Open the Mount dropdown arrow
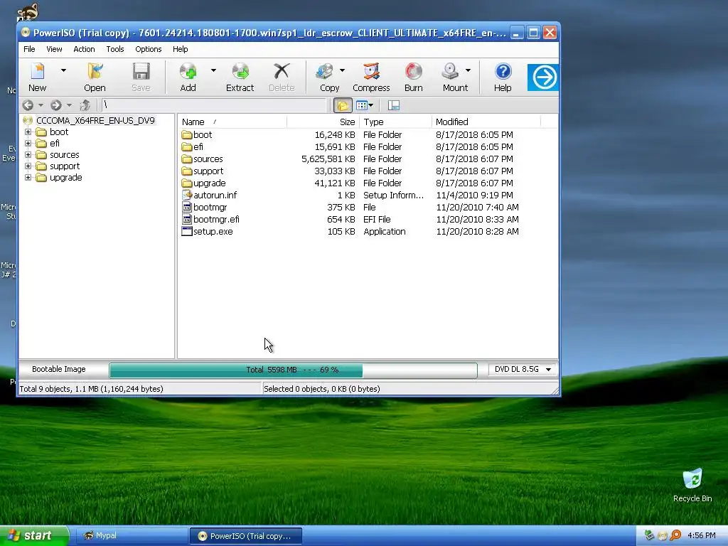The width and height of the screenshot is (728, 546). pos(468,70)
